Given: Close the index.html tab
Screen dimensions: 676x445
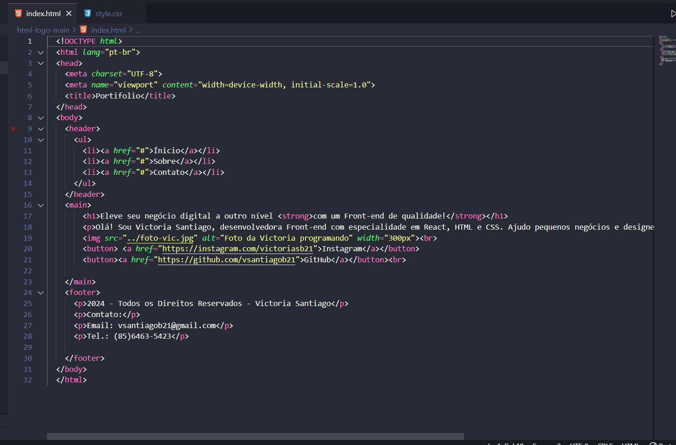Looking at the screenshot, I should point(69,14).
